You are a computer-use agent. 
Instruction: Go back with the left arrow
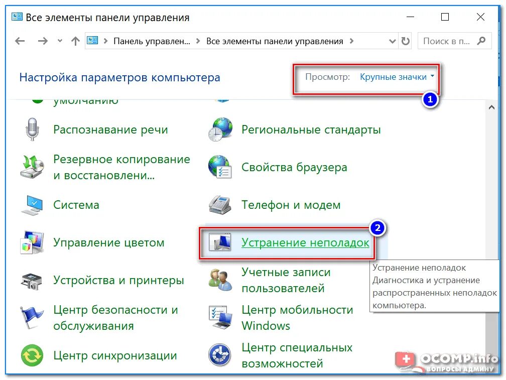coord(20,41)
